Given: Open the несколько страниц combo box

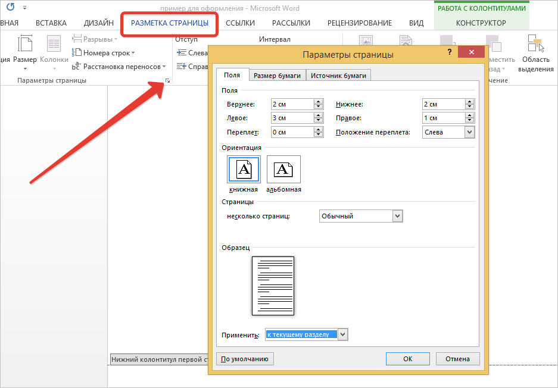Looking at the screenshot, I should 398,216.
